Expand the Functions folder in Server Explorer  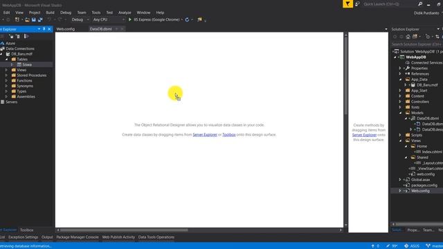[6, 81]
